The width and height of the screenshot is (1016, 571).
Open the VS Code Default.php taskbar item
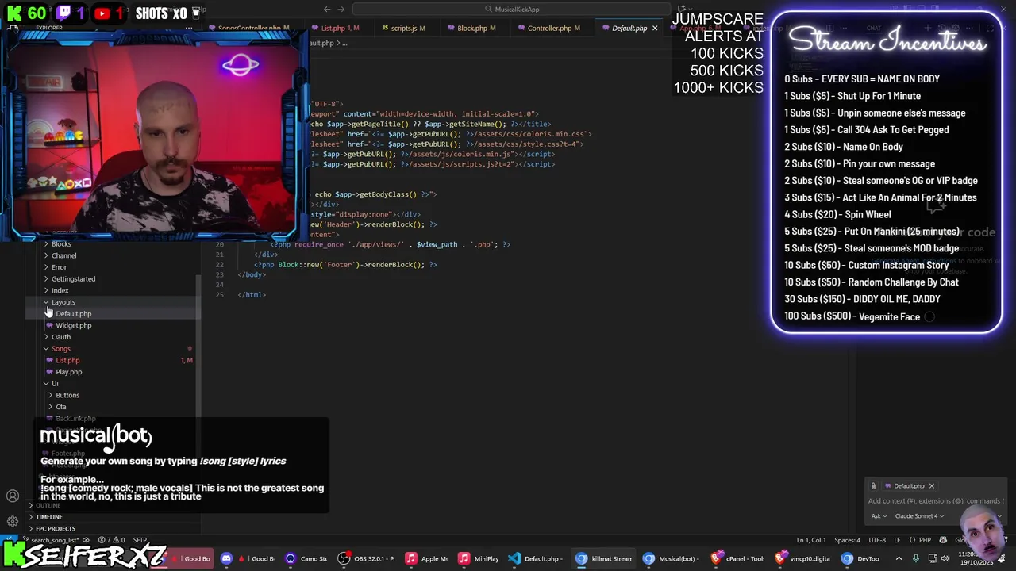pyautogui.click(x=537, y=558)
